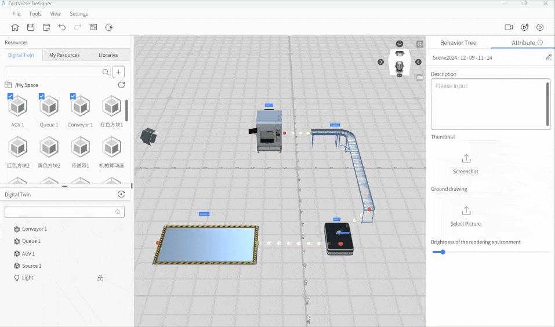The image size is (555, 327).
Task: Collapse the view cube with the down chevron
Action: (x=400, y=44)
